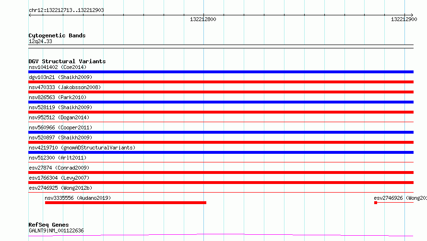Screen dimensions: 427x241
Task: Select the DGV Structural Variants track heading
Action: point(67,61)
